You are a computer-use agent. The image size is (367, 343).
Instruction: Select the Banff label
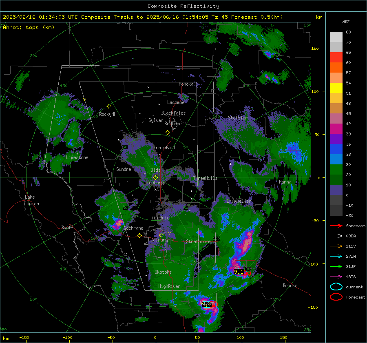click(x=67, y=228)
